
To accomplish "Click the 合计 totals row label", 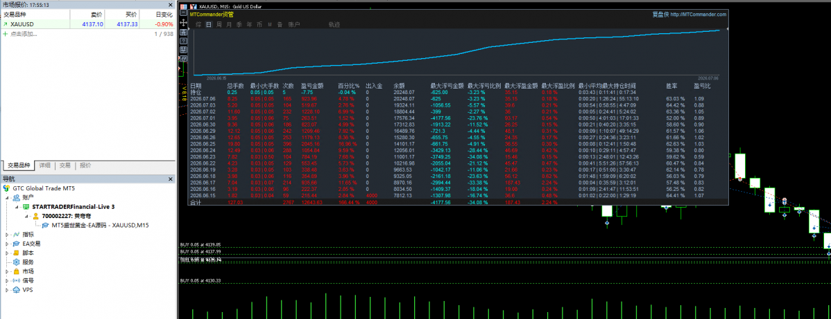I will pos(196,202).
